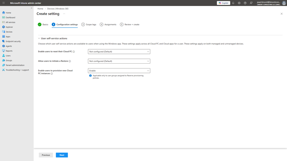Open the help question mark icon

(x=245, y=3)
